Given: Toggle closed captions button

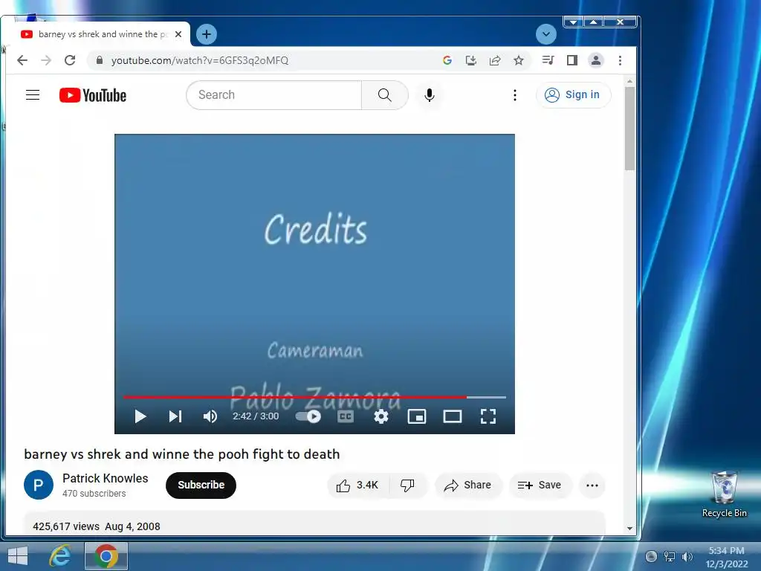Looking at the screenshot, I should pyautogui.click(x=345, y=416).
